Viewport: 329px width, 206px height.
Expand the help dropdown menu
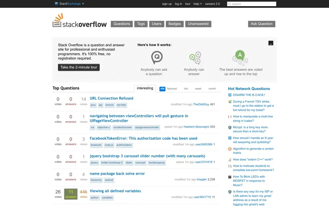198,4
